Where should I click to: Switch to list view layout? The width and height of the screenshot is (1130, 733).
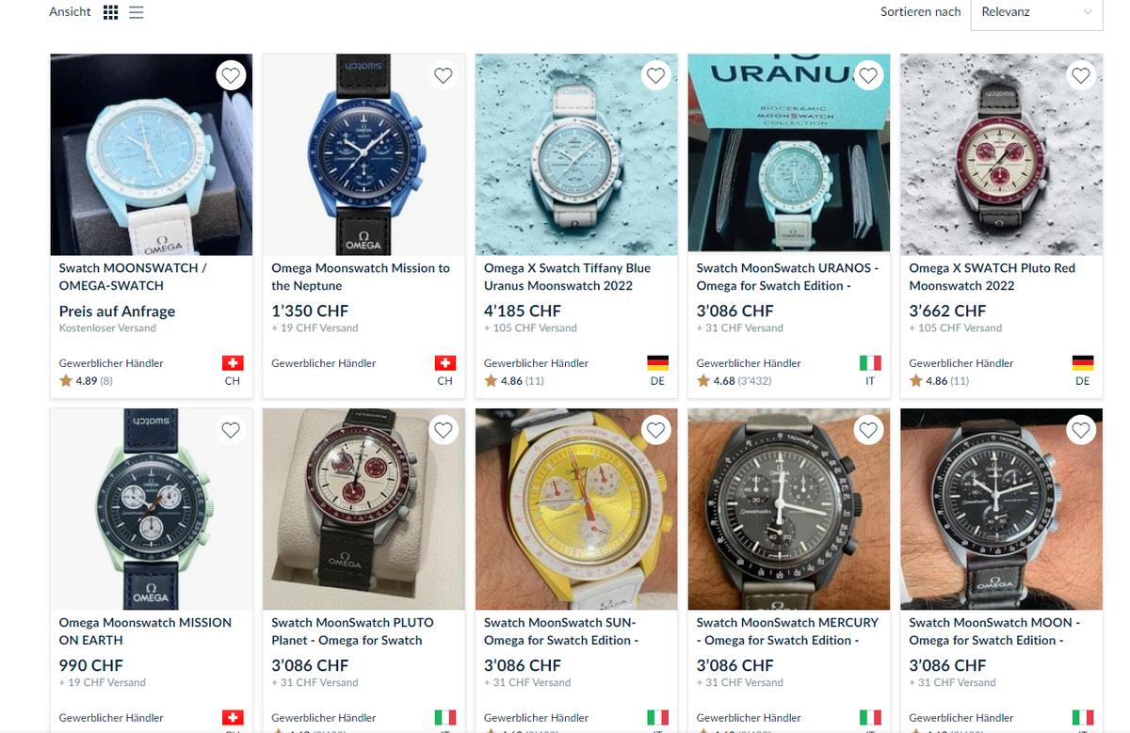click(x=137, y=12)
